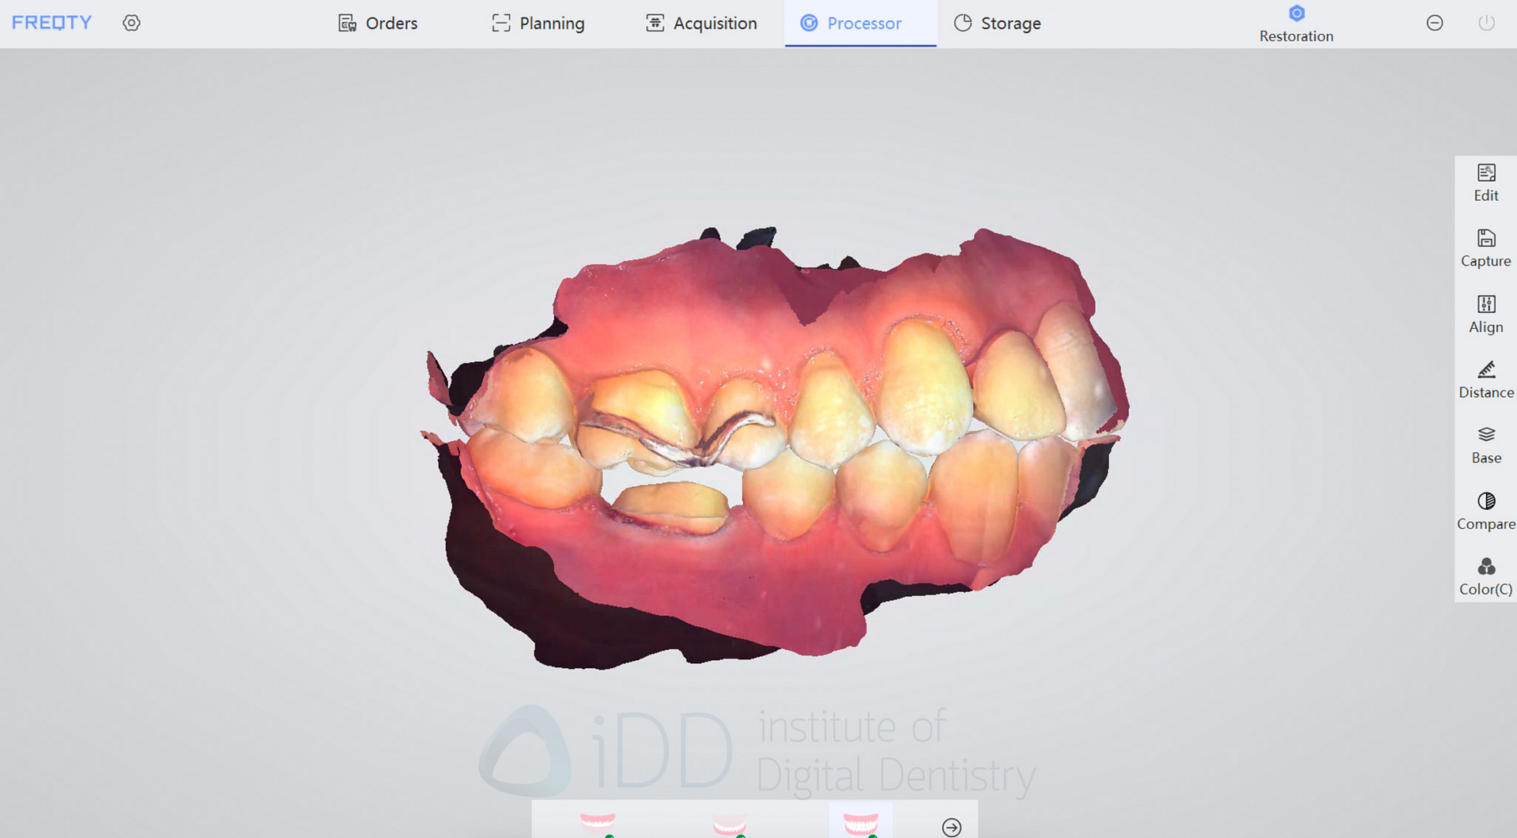Image resolution: width=1517 pixels, height=838 pixels.
Task: Go to the Acquisition stage
Action: (x=700, y=23)
